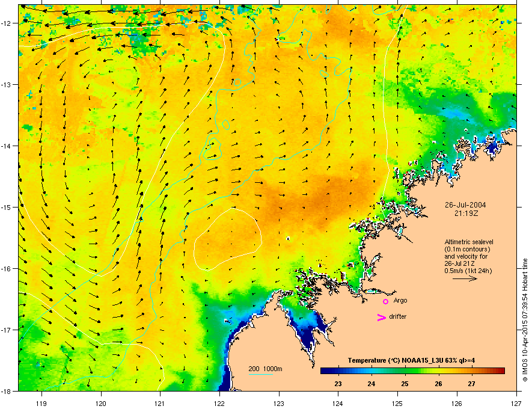This screenshot has height=409, width=529.
Task: Click longitude axis label 124
Action: [338, 404]
